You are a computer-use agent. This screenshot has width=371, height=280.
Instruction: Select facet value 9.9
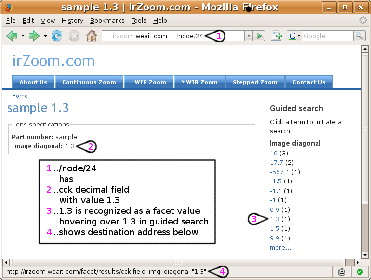[275, 238]
